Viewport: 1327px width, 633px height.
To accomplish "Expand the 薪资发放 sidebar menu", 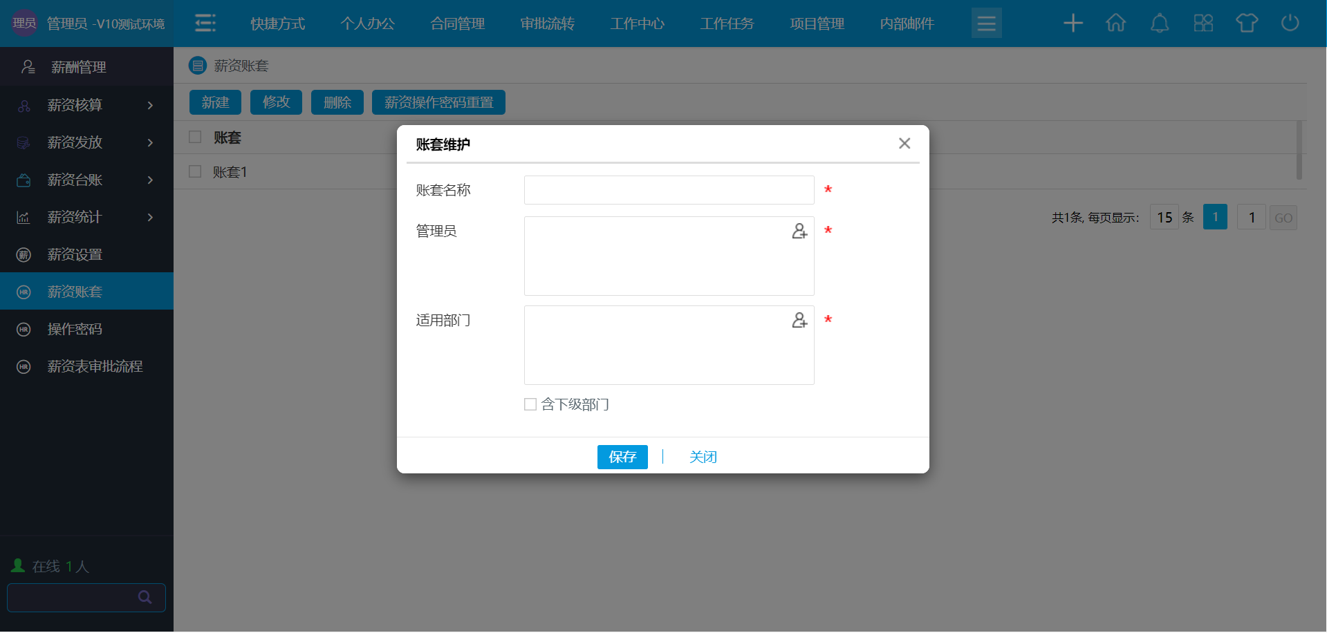I will point(86,142).
